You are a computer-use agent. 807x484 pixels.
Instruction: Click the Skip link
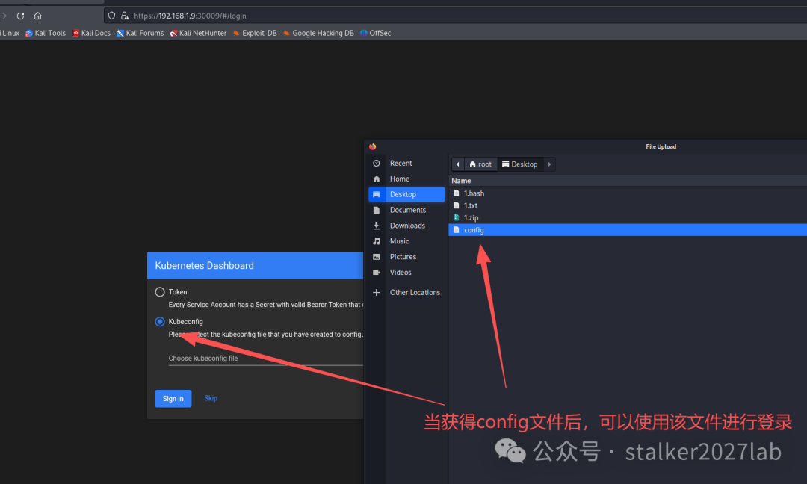coord(211,398)
